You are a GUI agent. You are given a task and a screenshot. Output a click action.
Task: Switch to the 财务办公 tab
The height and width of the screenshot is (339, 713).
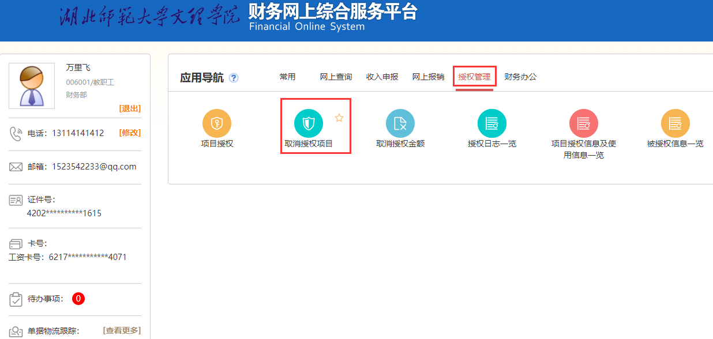[520, 77]
